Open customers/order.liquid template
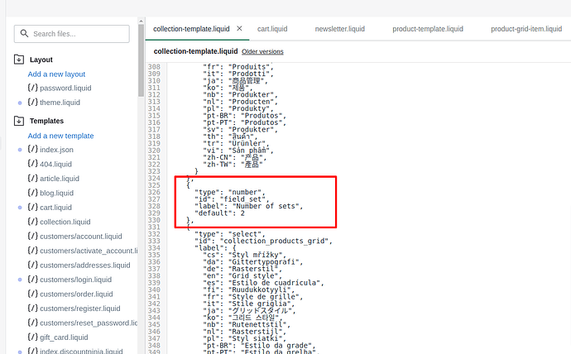This screenshot has width=571, height=354. (x=76, y=294)
